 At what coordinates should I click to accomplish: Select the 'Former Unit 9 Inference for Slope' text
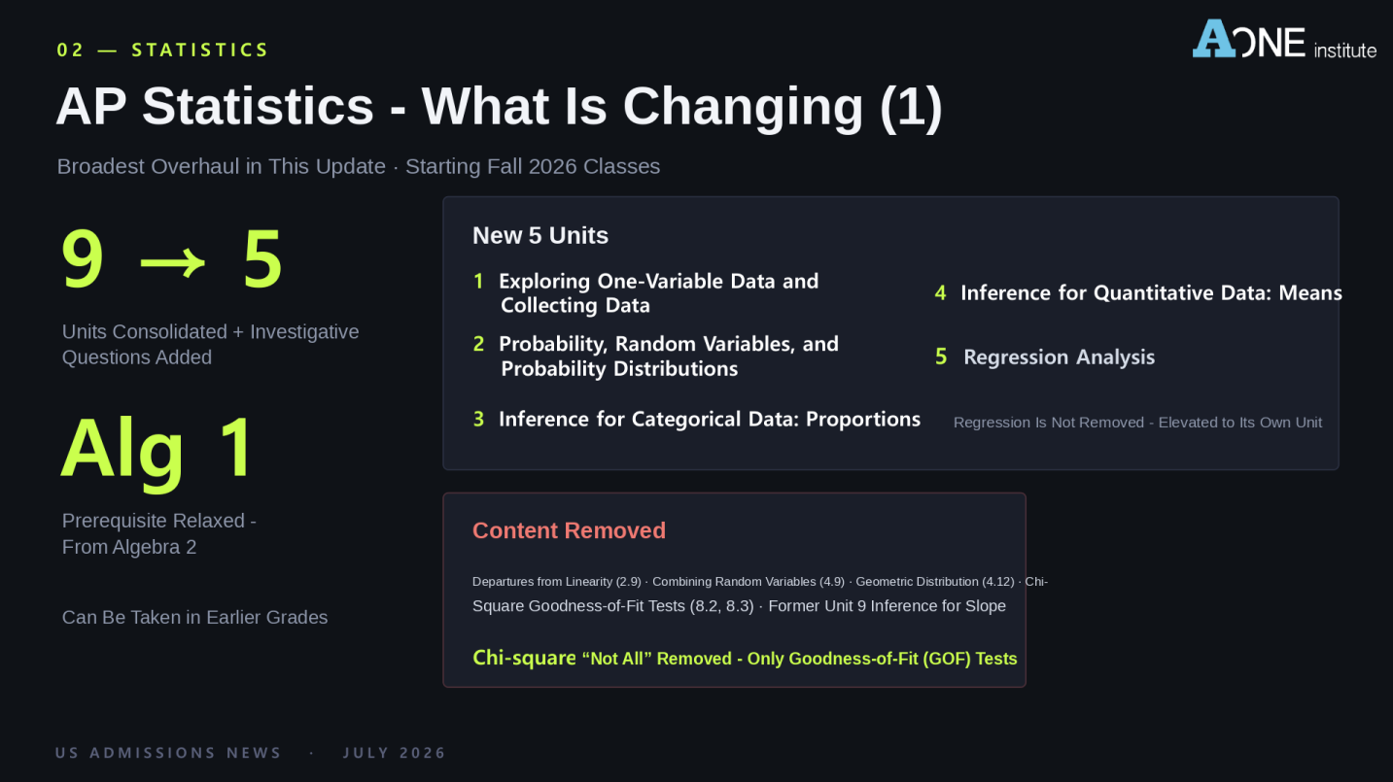tap(887, 606)
